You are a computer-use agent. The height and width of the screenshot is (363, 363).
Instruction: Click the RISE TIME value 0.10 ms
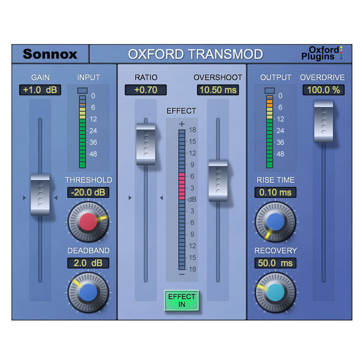coord(275,192)
